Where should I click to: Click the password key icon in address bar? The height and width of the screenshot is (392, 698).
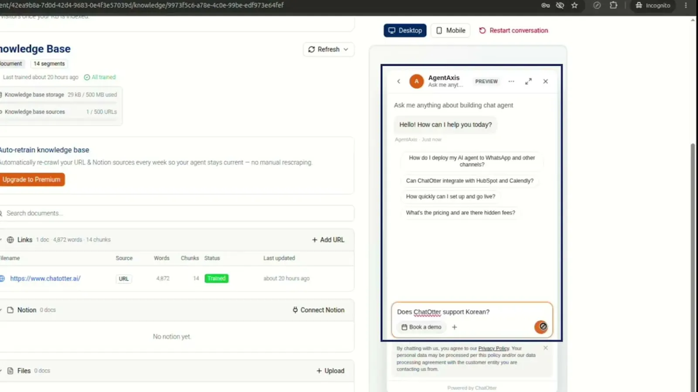545,5
